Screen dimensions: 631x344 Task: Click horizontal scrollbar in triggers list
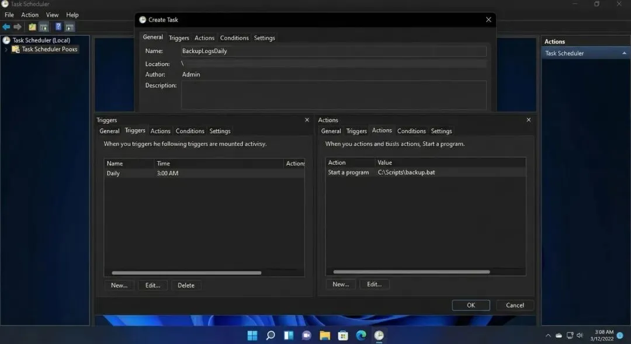(186, 273)
